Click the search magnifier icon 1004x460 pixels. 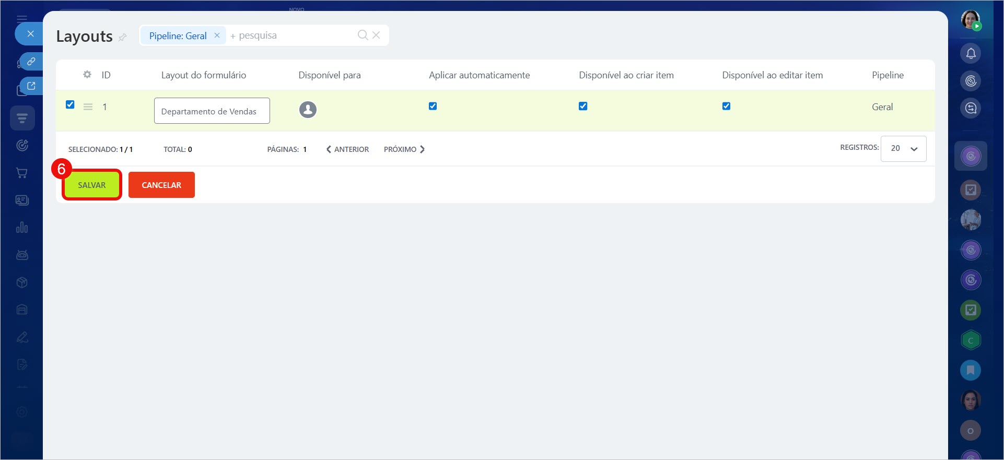(363, 35)
